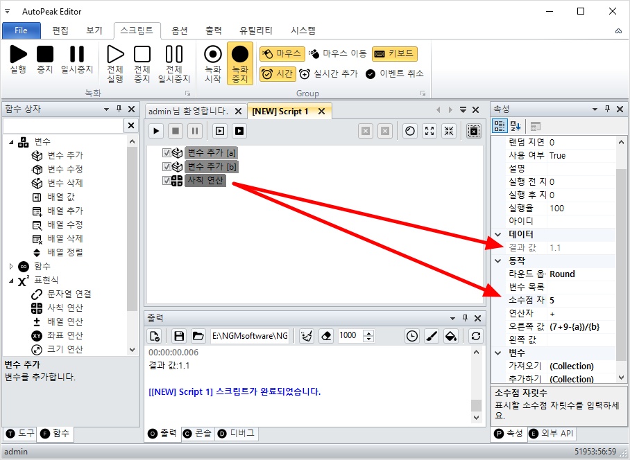Image resolution: width=630 pixels, height=460 pixels.
Task: Click the output line count stepper
Action: click(x=368, y=336)
